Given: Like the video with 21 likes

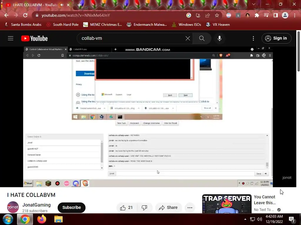Looking at the screenshot, I should (x=126, y=208).
